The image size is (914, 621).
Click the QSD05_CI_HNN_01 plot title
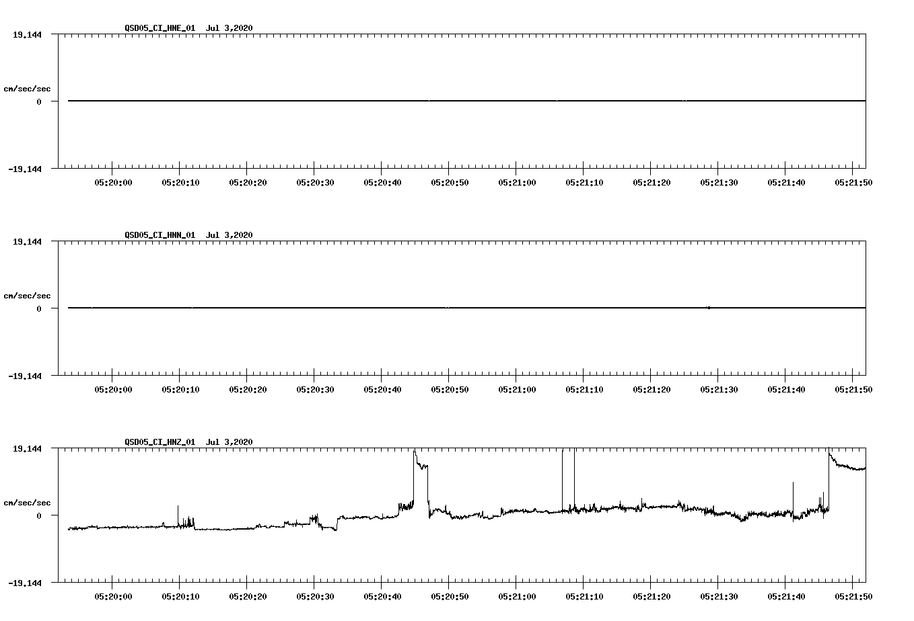tap(188, 235)
